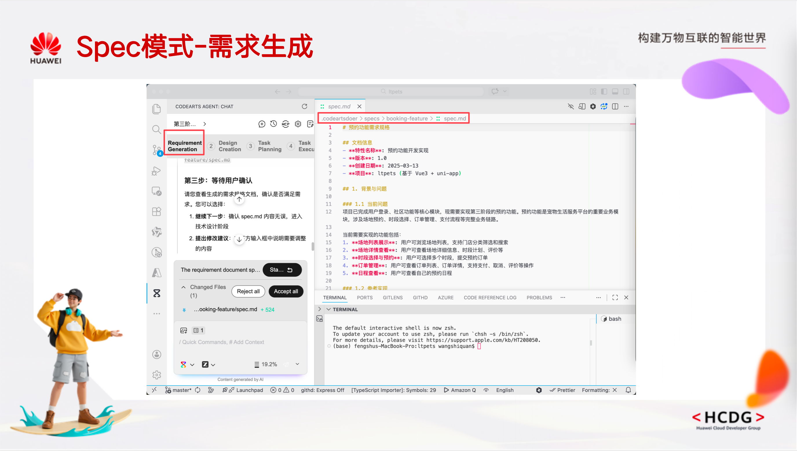The height and width of the screenshot is (451, 797).
Task: Click the Reject all button
Action: (248, 291)
